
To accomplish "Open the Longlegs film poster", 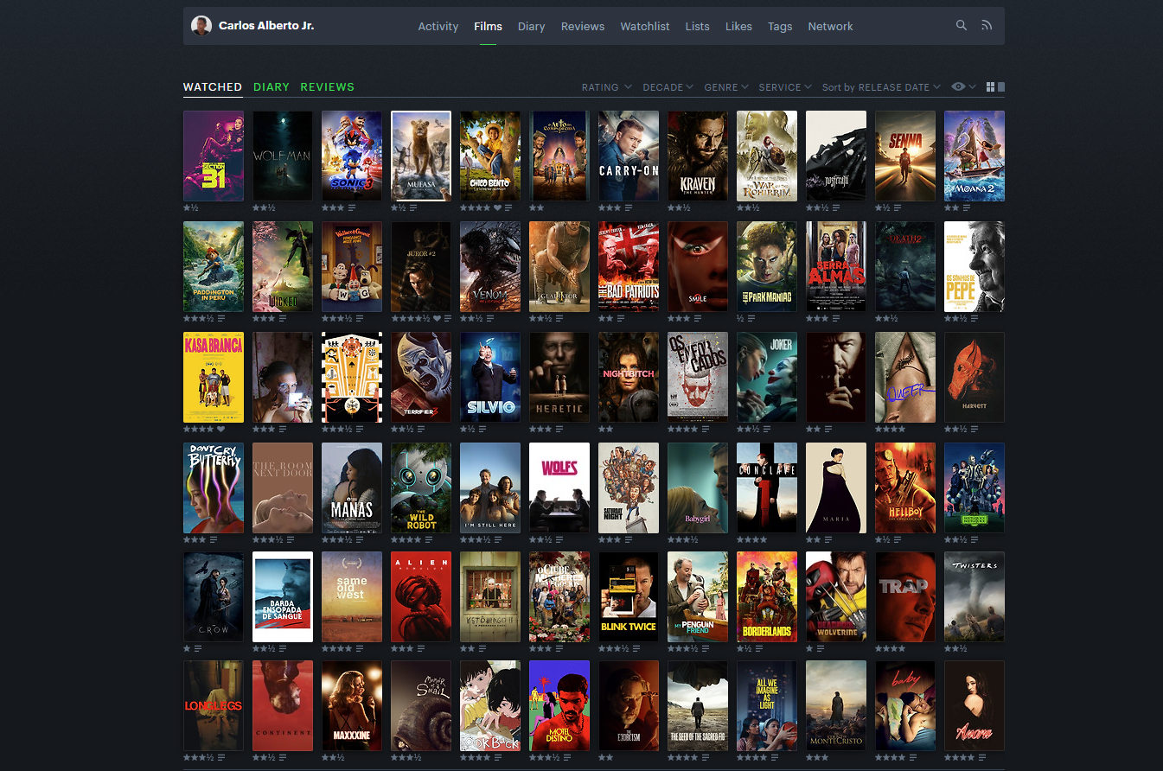I will coord(214,705).
